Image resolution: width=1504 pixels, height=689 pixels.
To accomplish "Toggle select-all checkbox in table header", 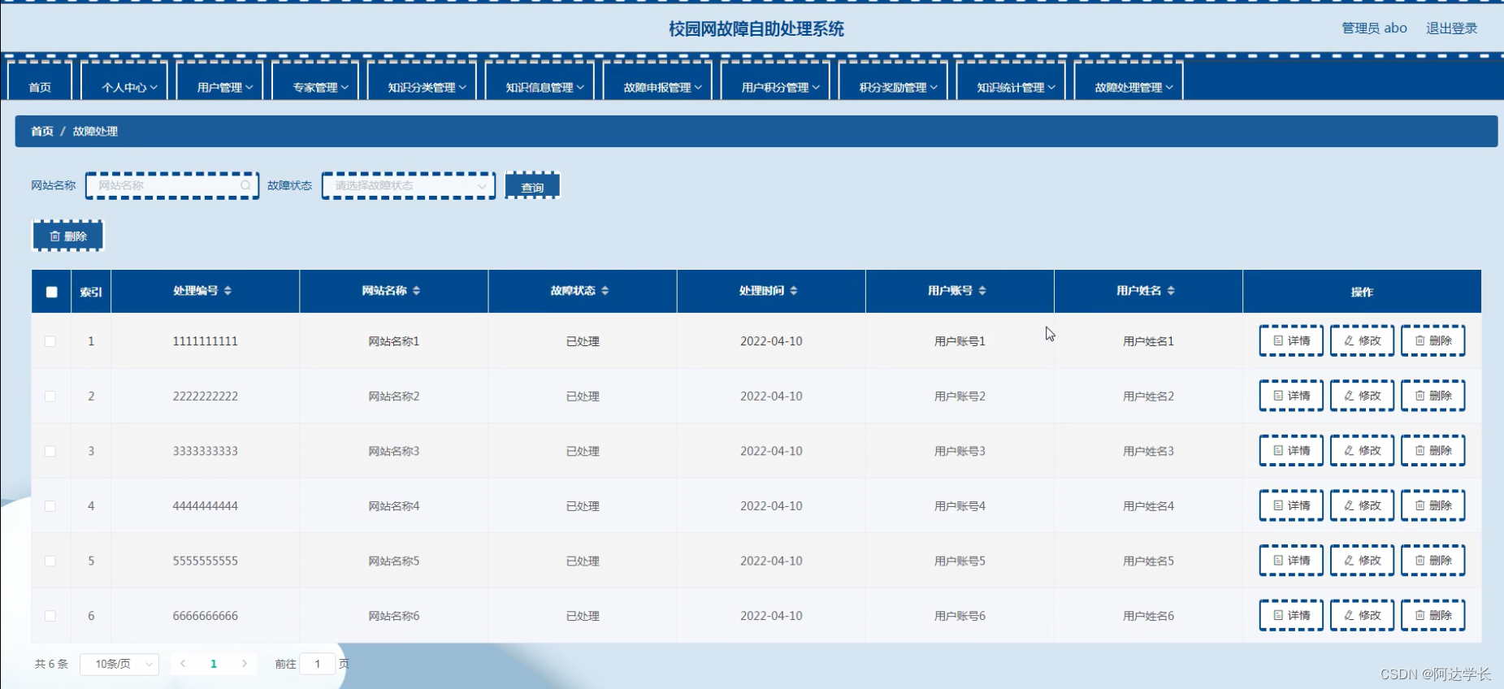I will tap(51, 292).
